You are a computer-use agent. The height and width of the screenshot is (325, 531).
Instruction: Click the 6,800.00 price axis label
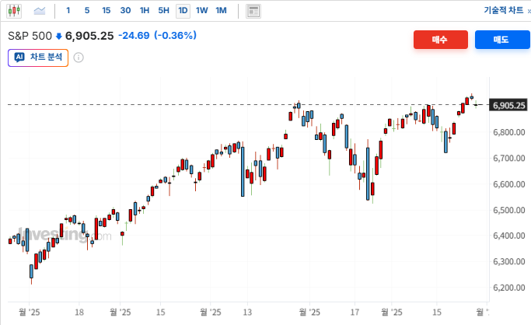(x=509, y=132)
